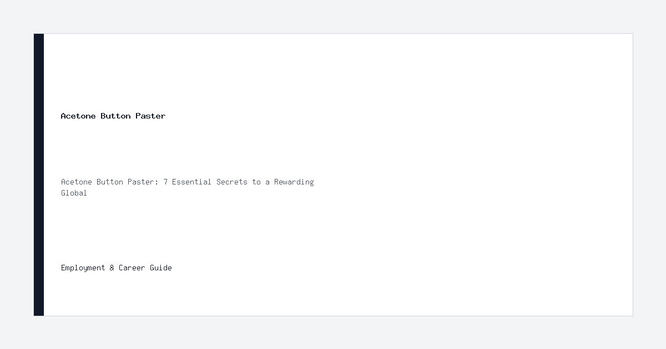
Task: Select the word Rewarding in the description
Action: click(294, 182)
